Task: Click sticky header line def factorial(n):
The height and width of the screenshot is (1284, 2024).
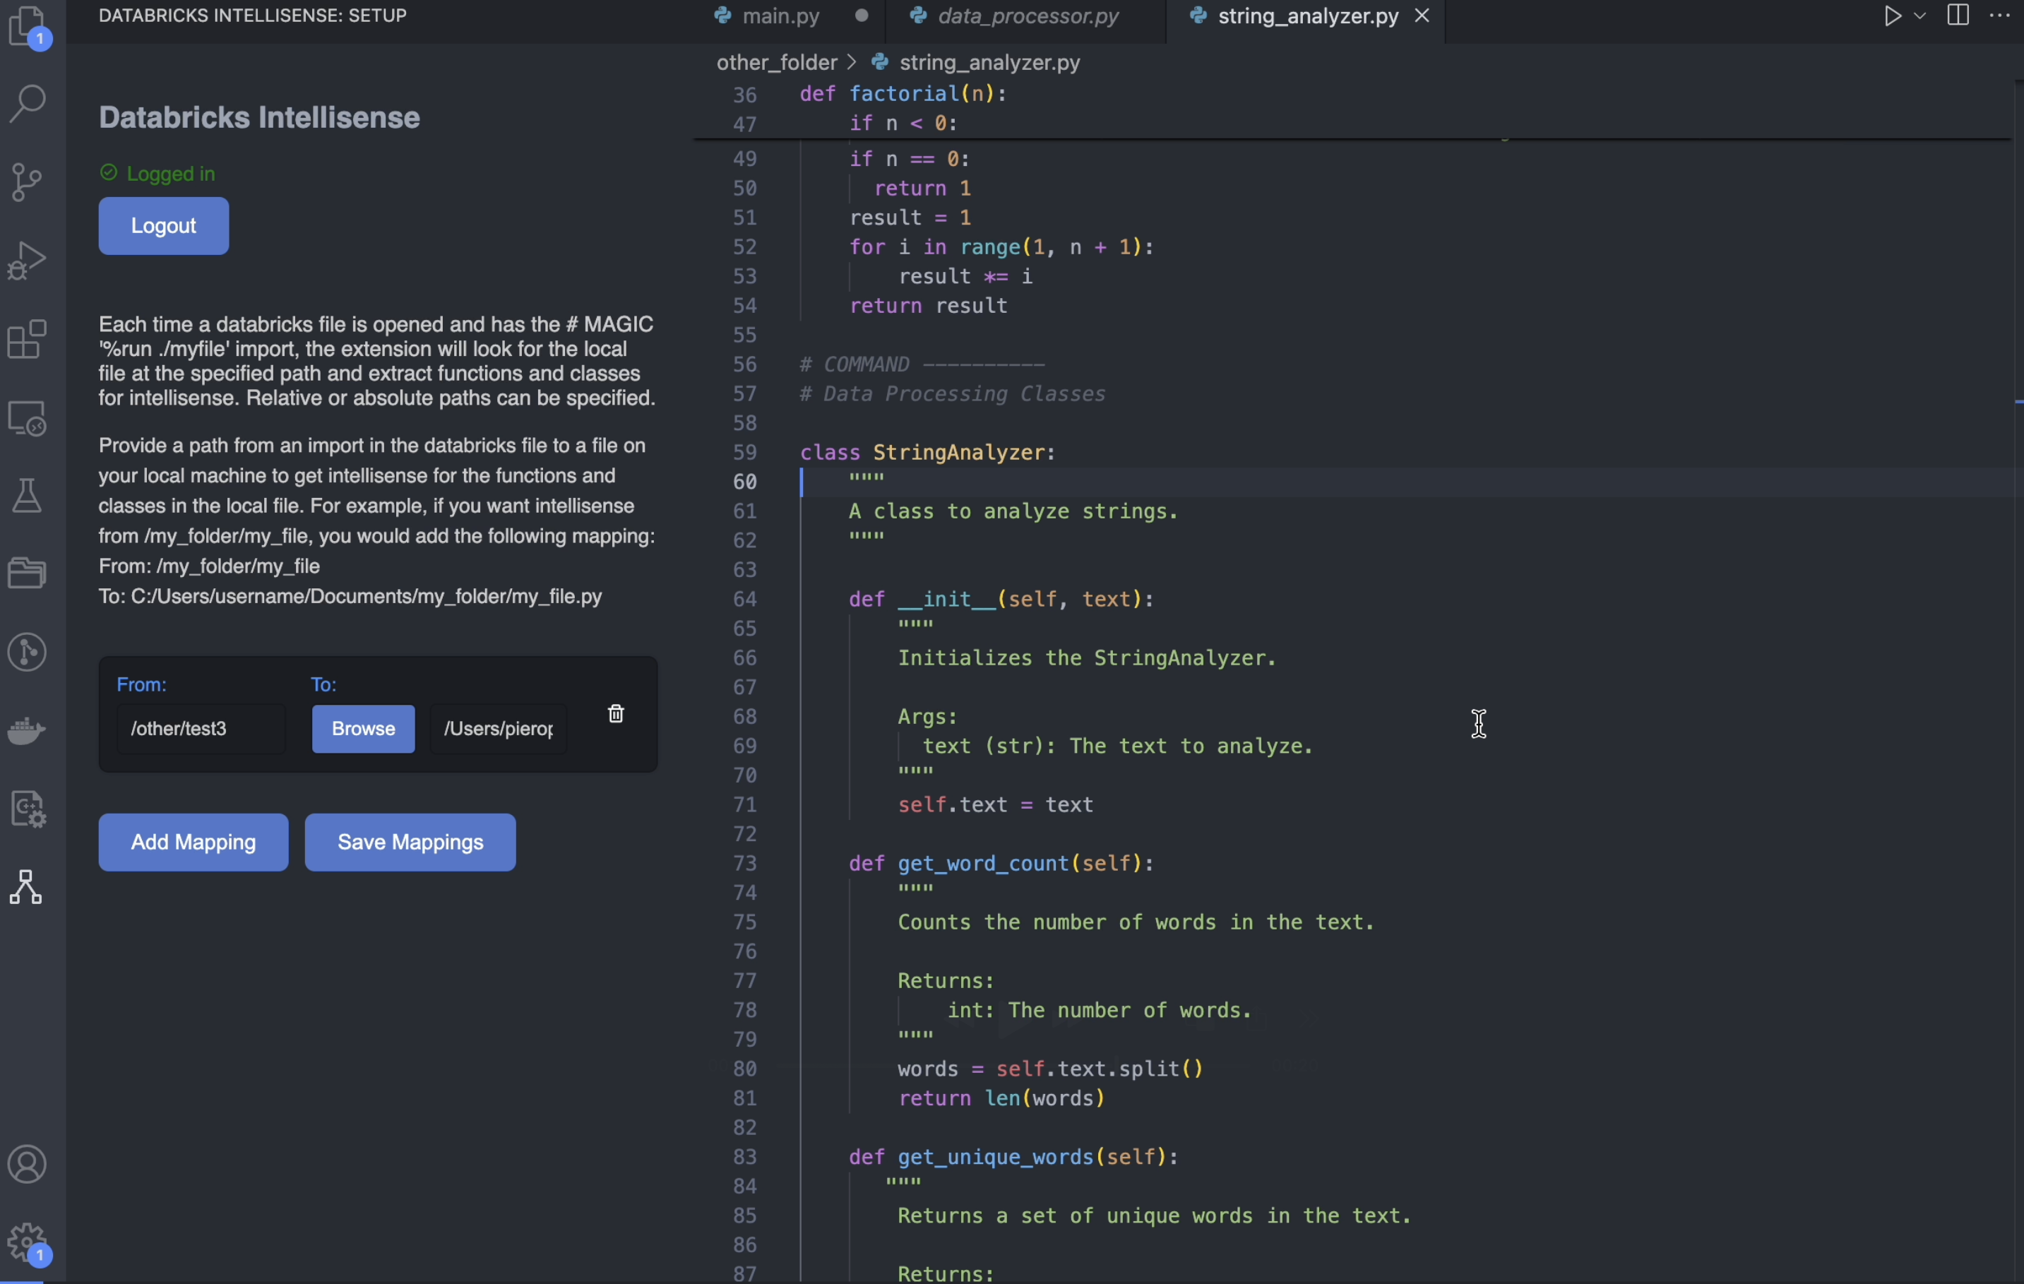Action: tap(903, 94)
